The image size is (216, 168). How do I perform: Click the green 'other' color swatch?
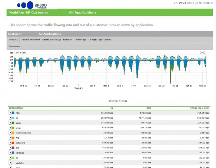click(13, 123)
